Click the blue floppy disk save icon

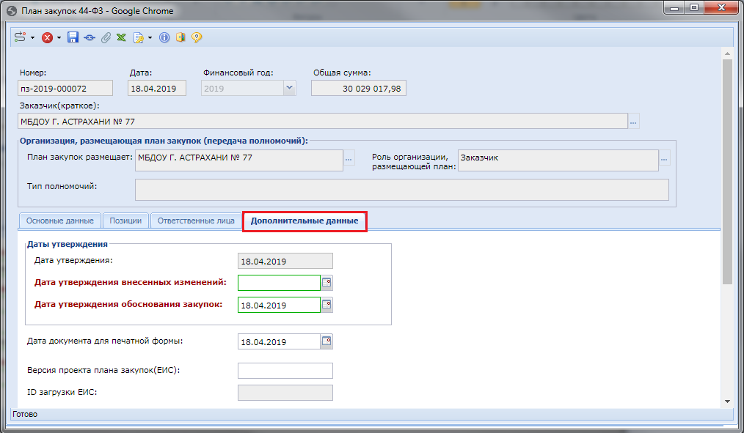[x=73, y=37]
